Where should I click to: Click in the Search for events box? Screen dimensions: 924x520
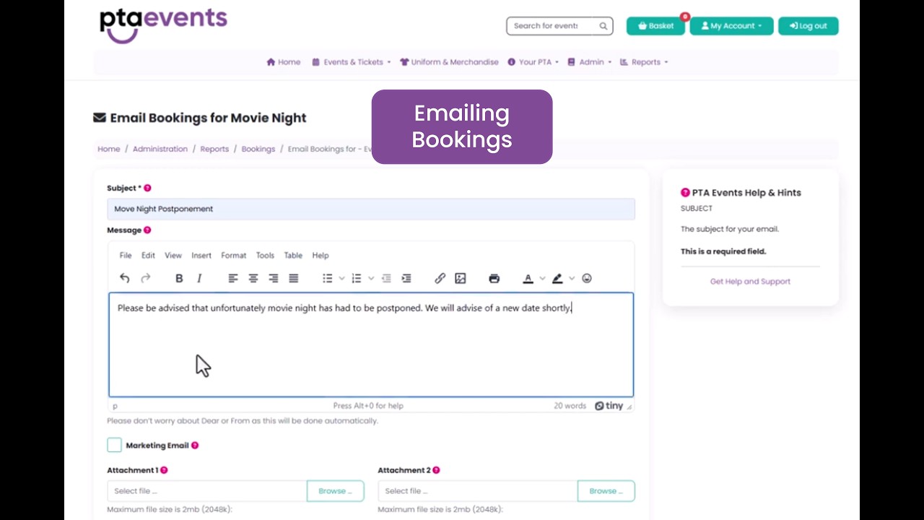click(x=552, y=26)
